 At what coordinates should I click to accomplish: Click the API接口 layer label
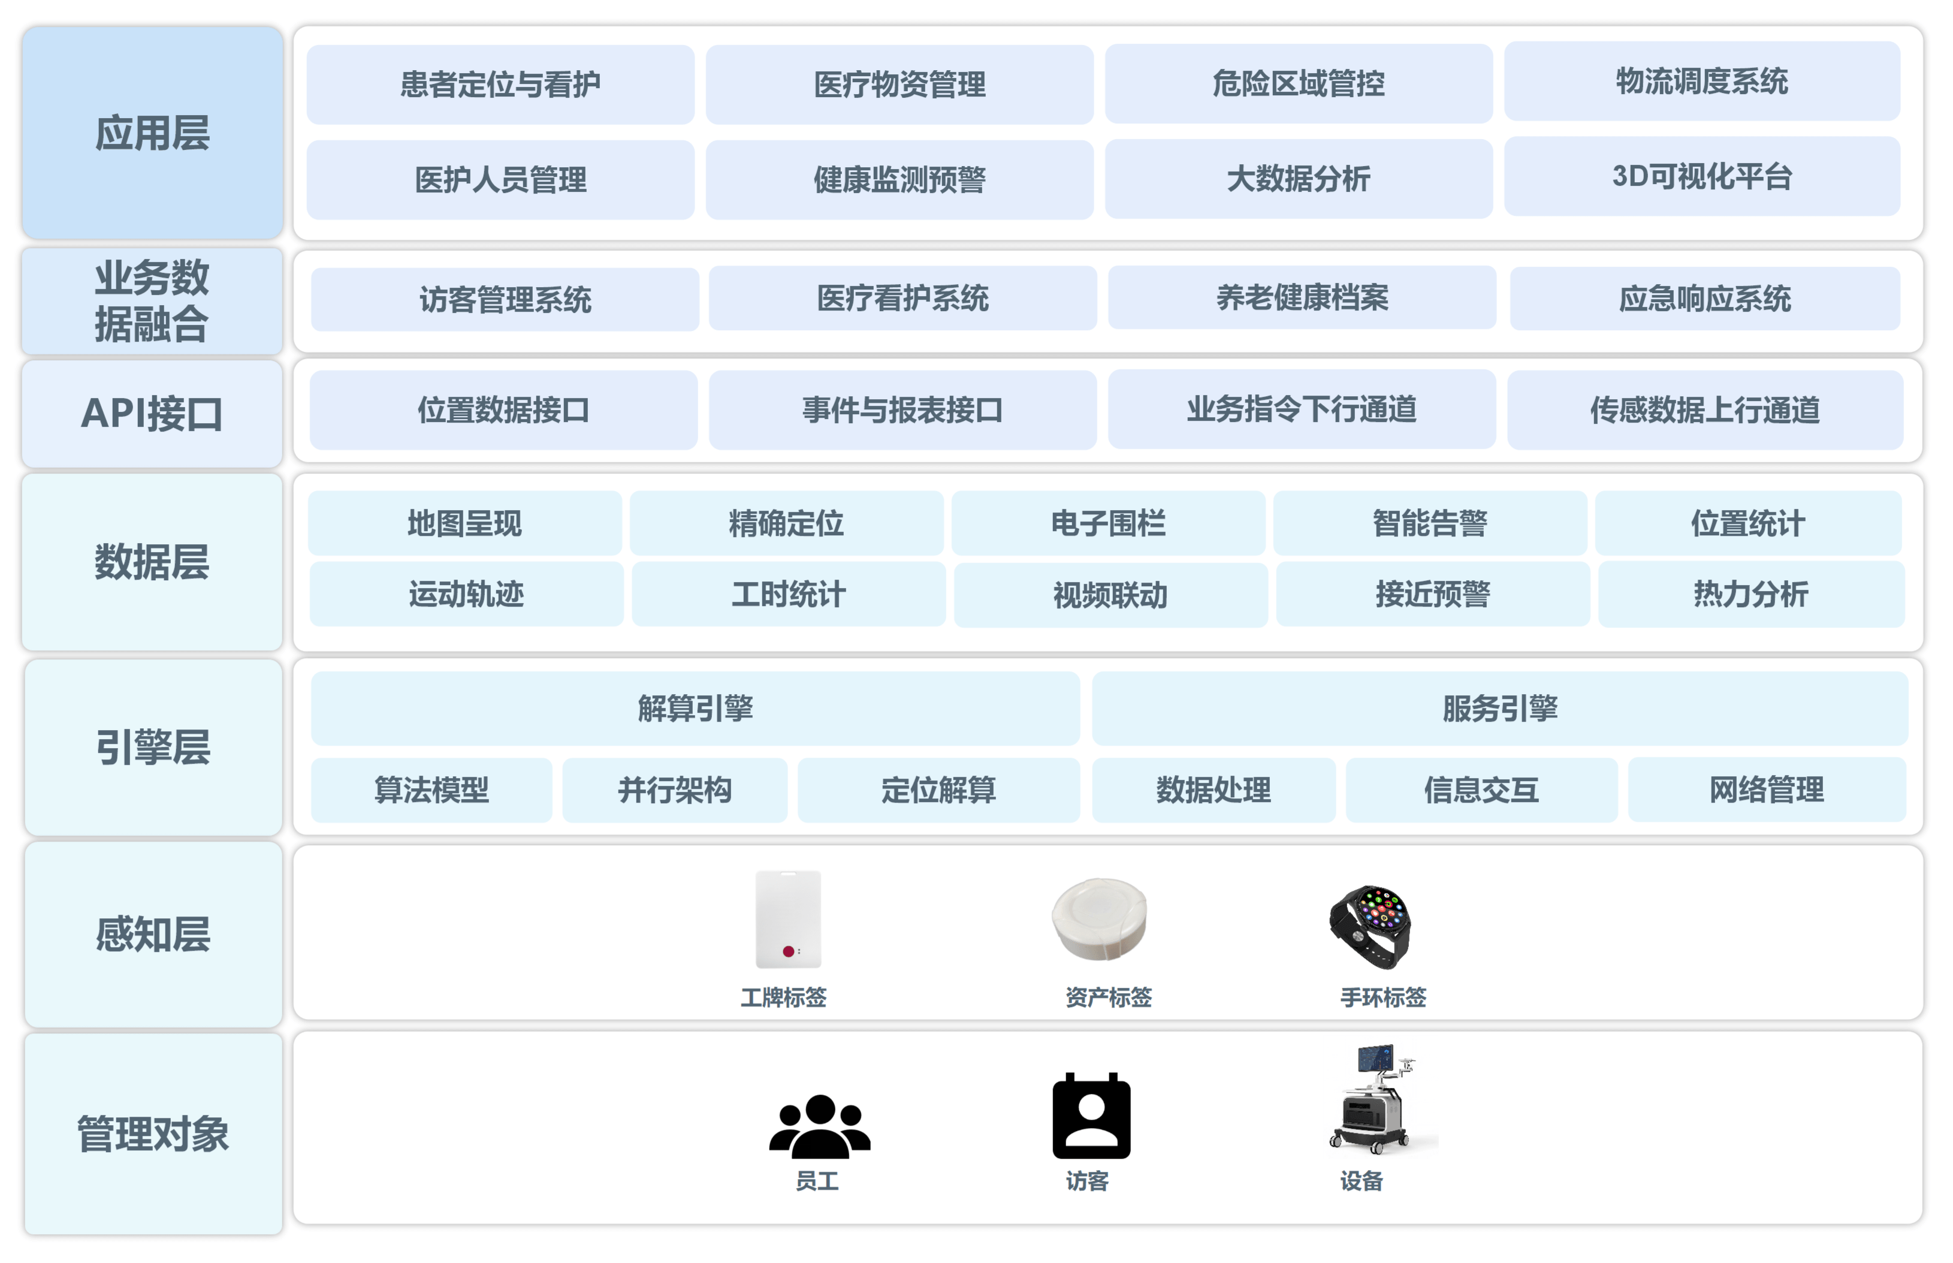[152, 414]
